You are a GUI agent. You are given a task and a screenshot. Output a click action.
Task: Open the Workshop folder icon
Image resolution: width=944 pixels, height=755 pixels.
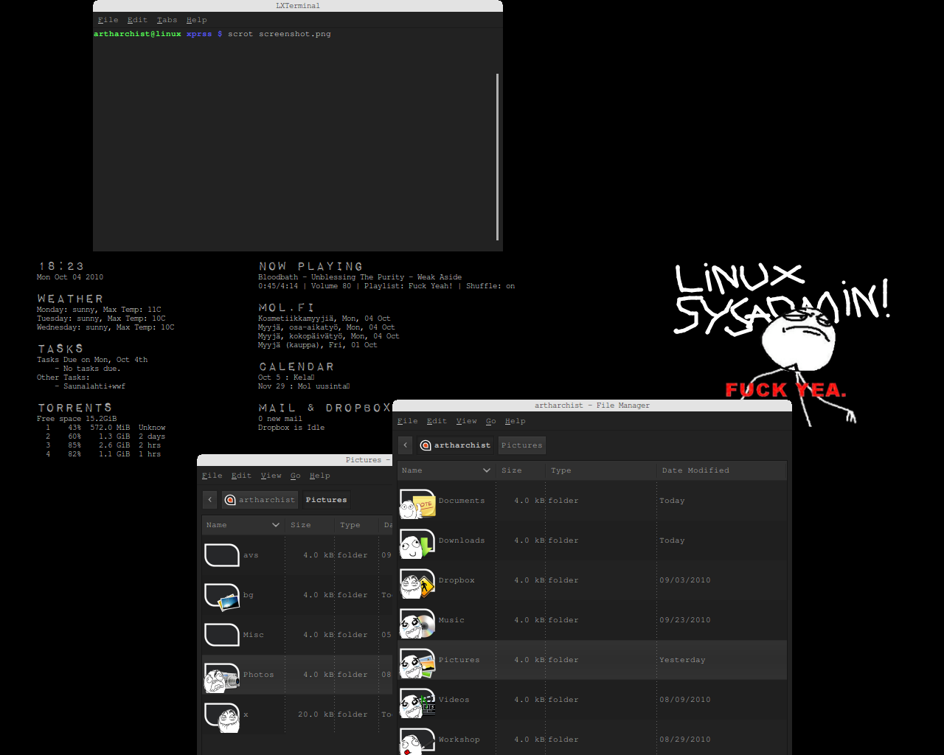point(417,741)
